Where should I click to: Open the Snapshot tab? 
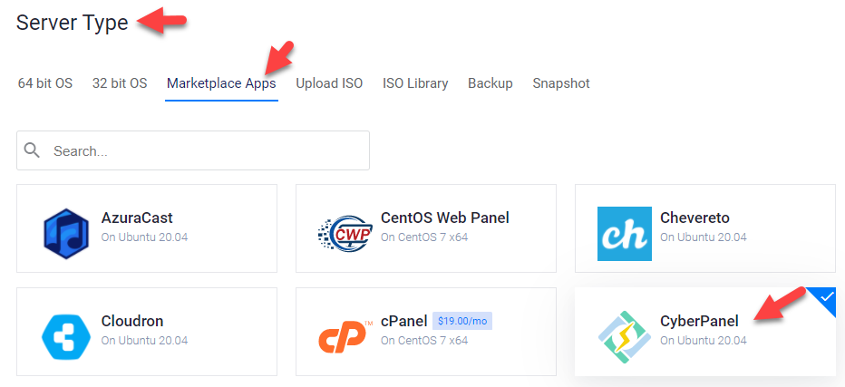[x=561, y=83]
